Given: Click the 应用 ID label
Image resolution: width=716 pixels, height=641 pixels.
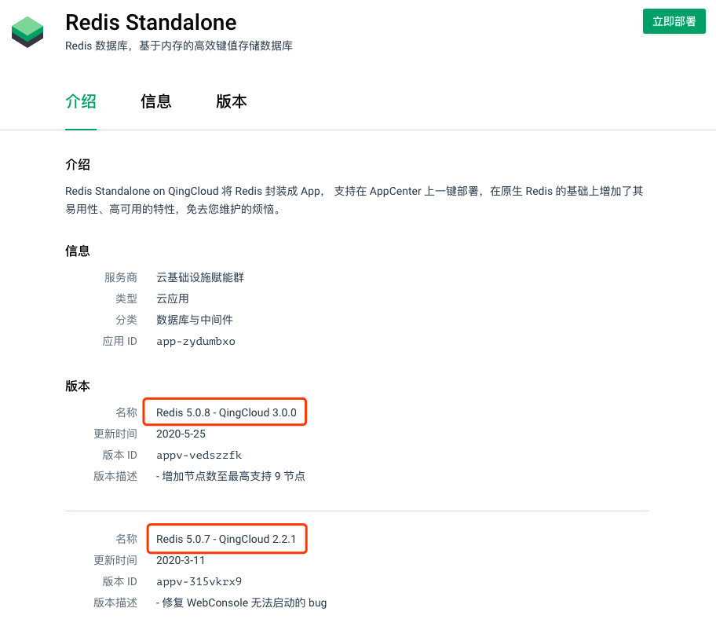Looking at the screenshot, I should pyautogui.click(x=119, y=341).
